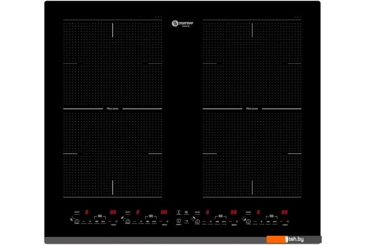Increase heat level on far-left zone
This screenshot has height=245, width=365.
click(90, 221)
